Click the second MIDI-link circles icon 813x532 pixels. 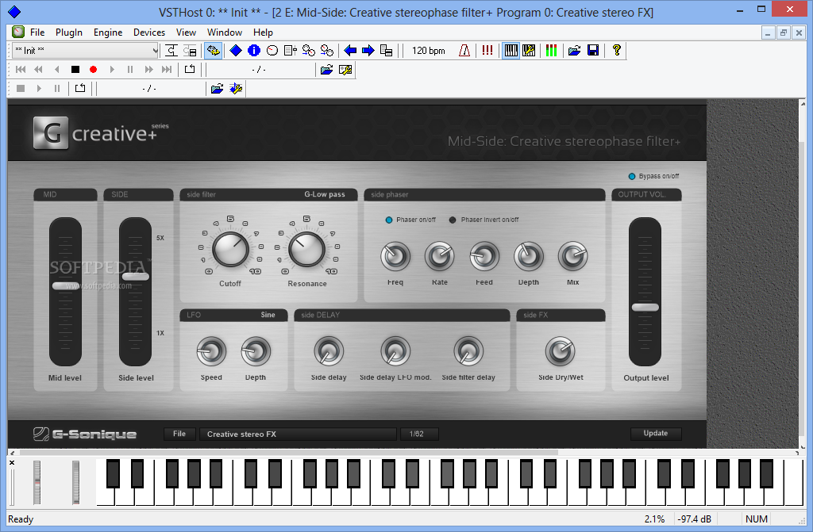coord(326,50)
